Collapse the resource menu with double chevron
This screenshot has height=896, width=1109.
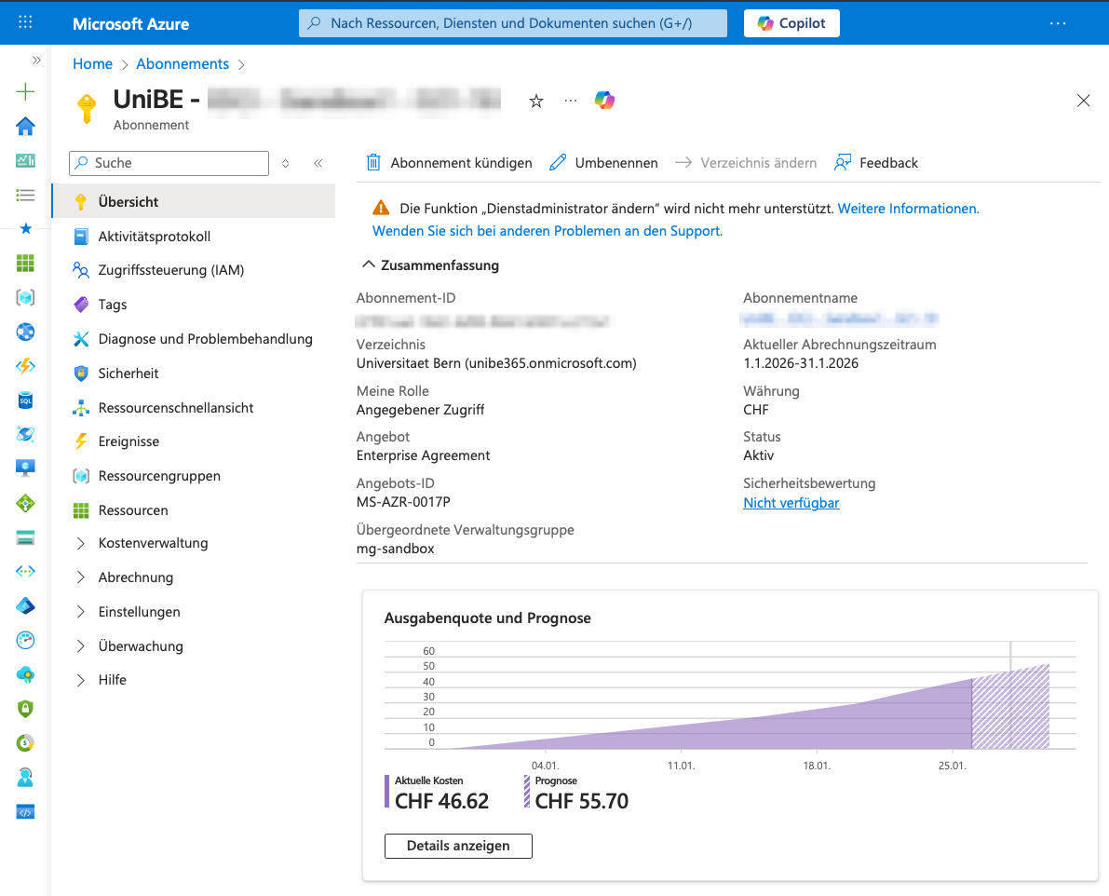coord(318,163)
